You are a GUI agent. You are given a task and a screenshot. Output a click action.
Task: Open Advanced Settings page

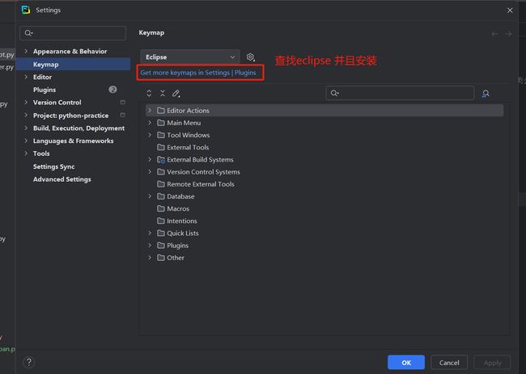(62, 179)
